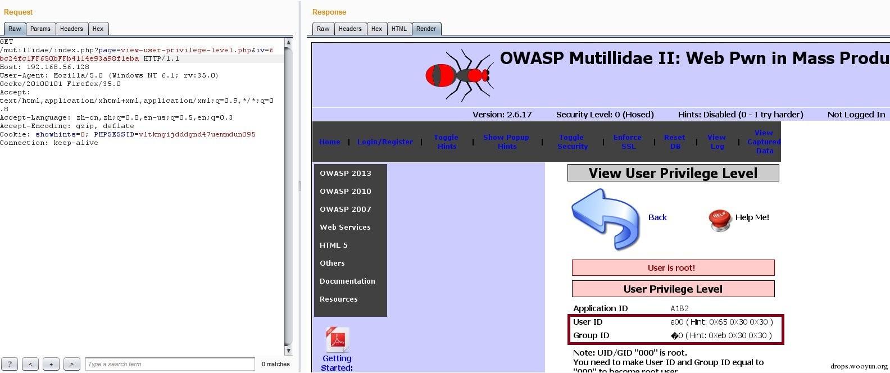890x373 pixels.
Task: Click the red Help Me button icon
Action: click(720, 220)
